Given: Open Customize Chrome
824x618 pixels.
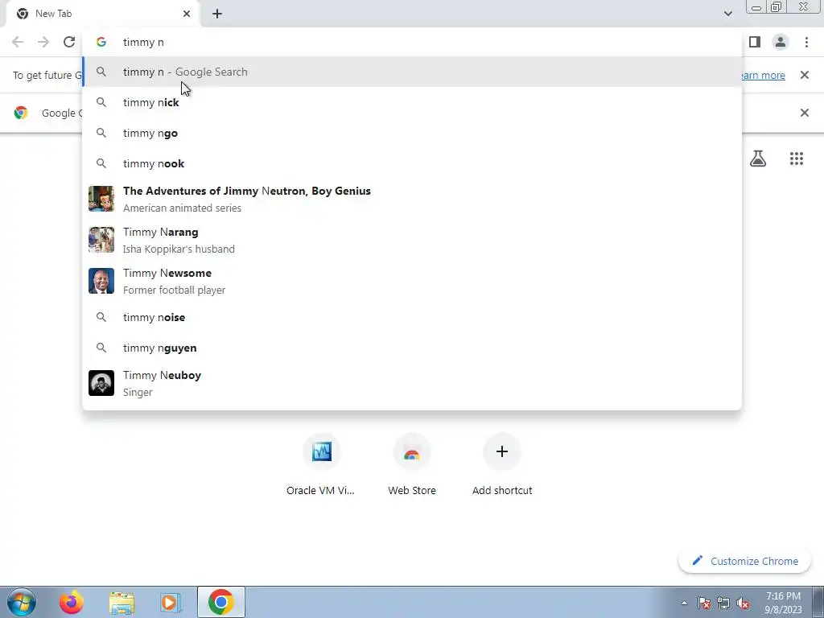Looking at the screenshot, I should tap(745, 561).
